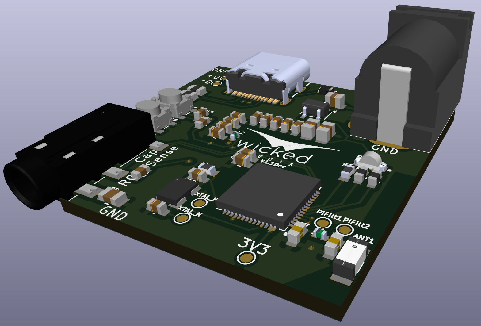Click the D- gold test pad

point(217,84)
